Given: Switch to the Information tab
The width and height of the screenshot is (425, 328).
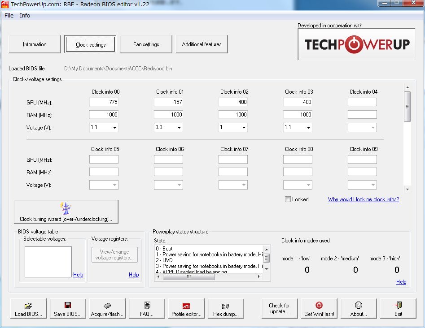Looking at the screenshot, I should [35, 44].
